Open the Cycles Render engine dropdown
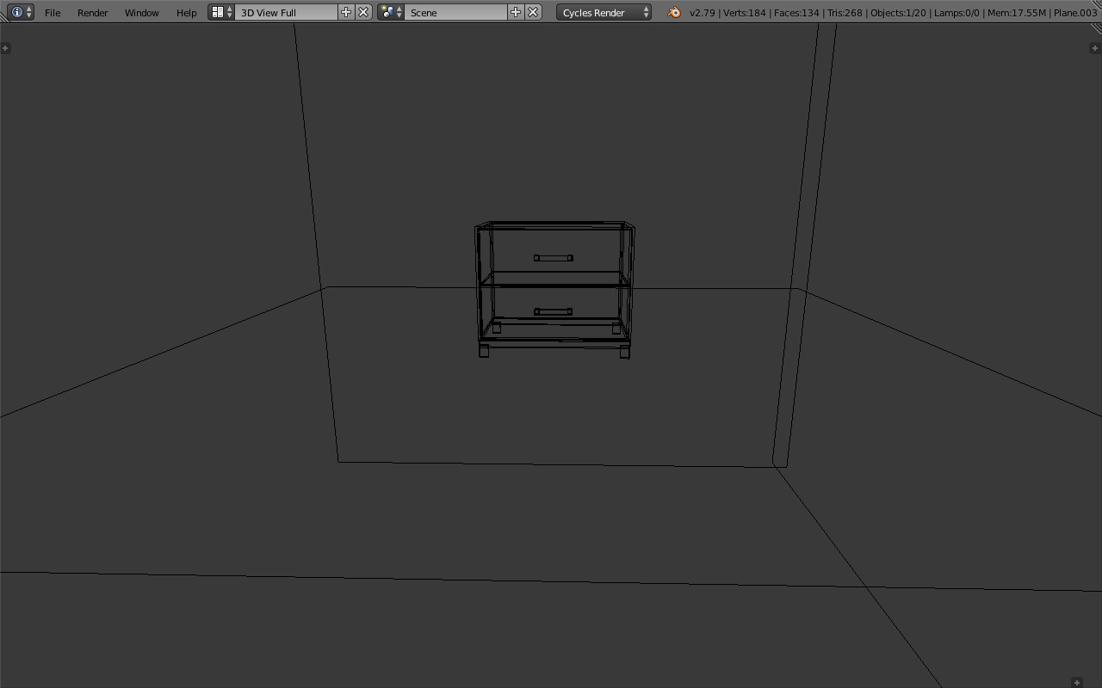The width and height of the screenshot is (1102, 688). 604,12
